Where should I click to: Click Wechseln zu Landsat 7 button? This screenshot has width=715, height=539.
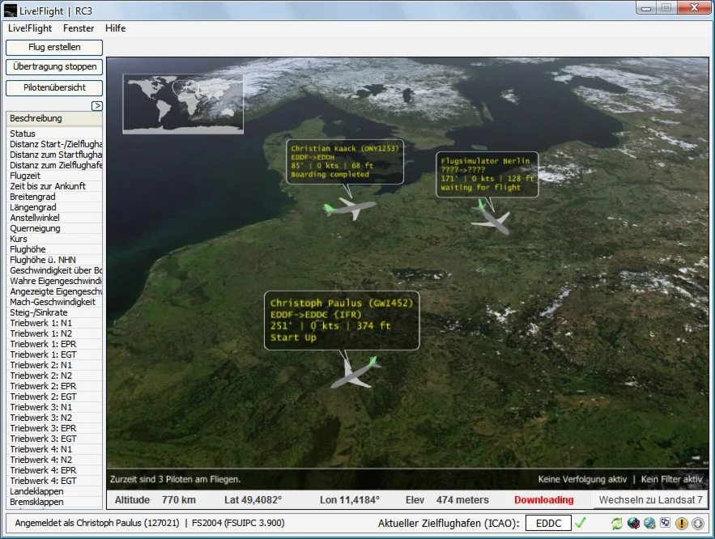click(x=650, y=500)
